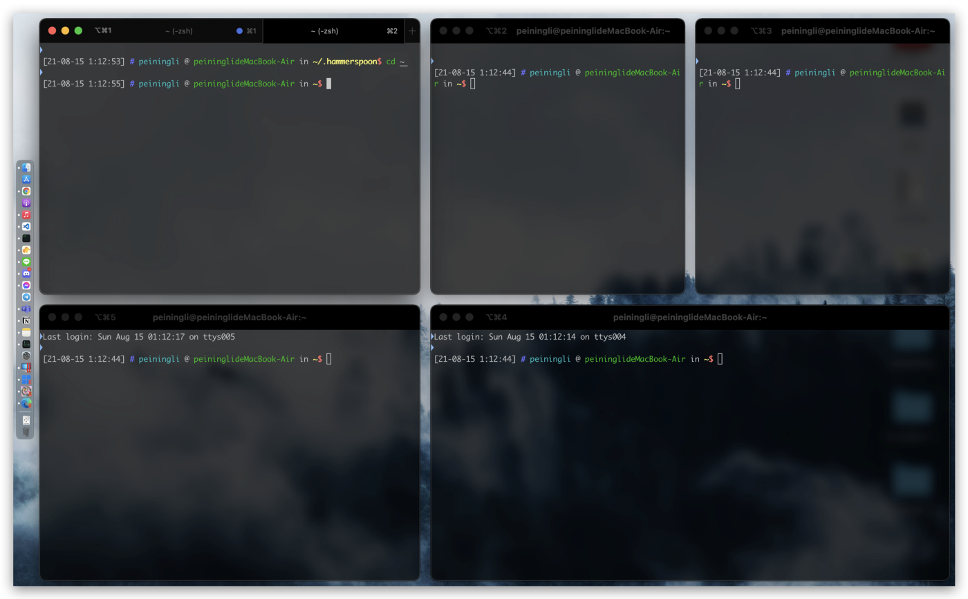Click the prompt in the ⌥⌘5 terminal

[329, 359]
